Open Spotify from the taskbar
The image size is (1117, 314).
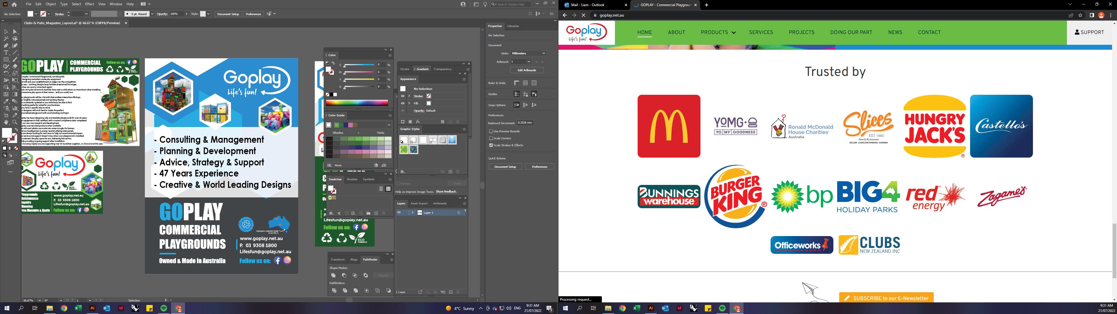click(164, 308)
